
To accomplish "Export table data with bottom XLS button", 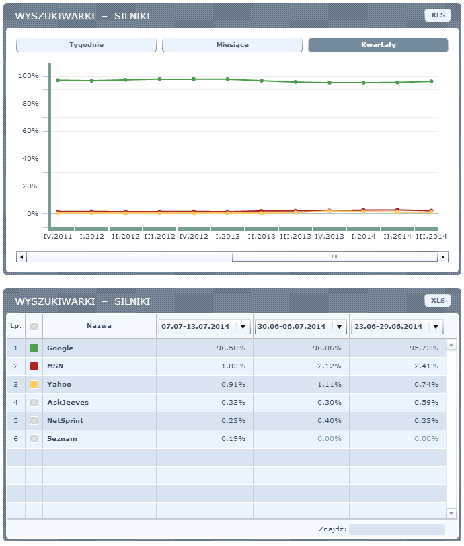I will (438, 300).
